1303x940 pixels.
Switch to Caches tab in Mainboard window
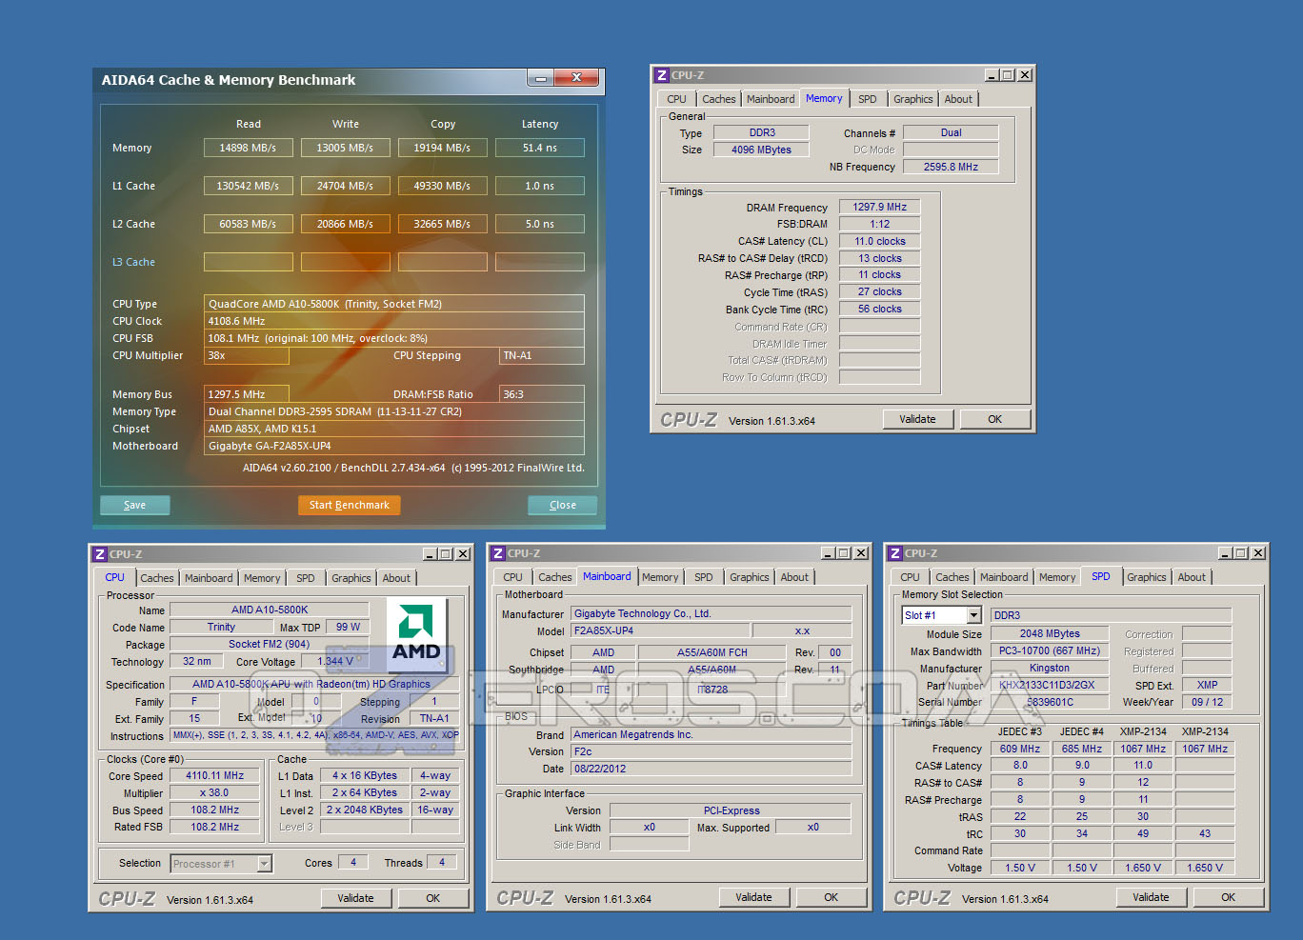tap(555, 577)
